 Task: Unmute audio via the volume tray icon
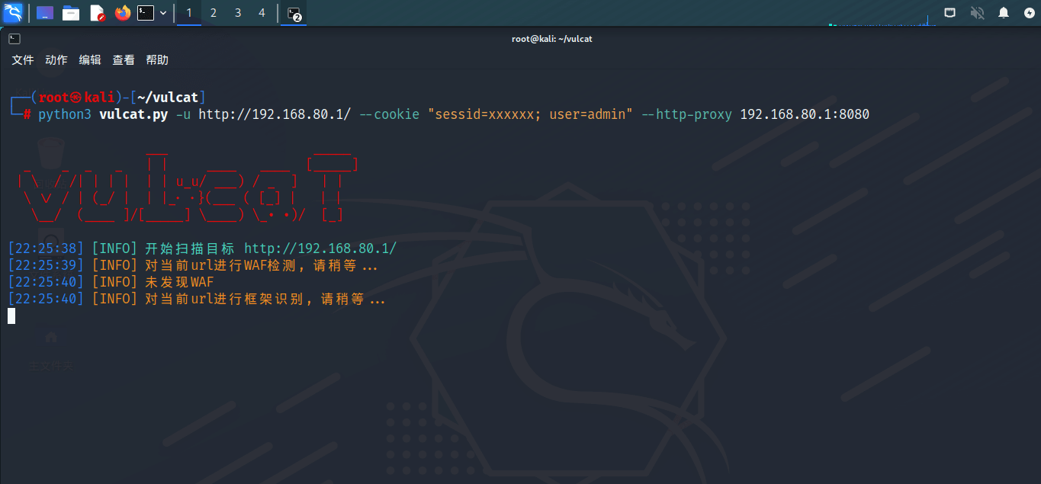977,13
